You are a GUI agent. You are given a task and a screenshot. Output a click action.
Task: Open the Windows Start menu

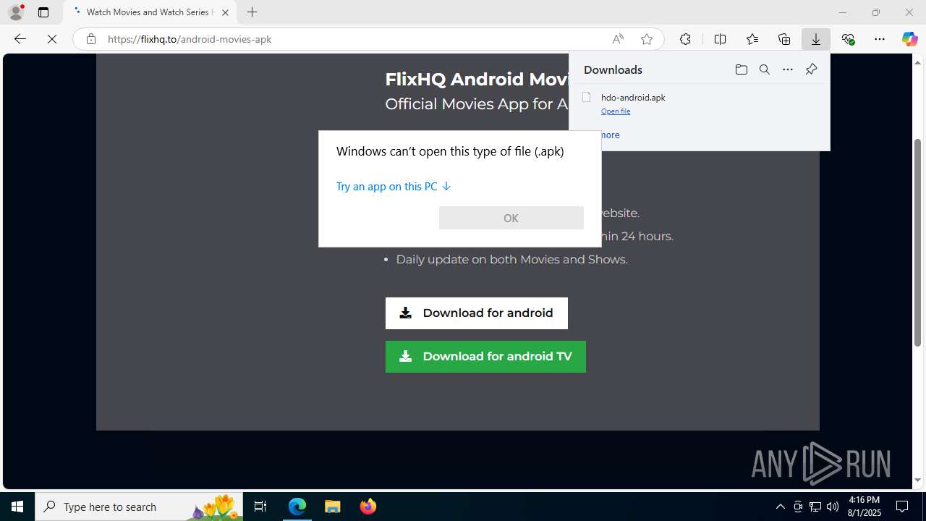tap(17, 507)
